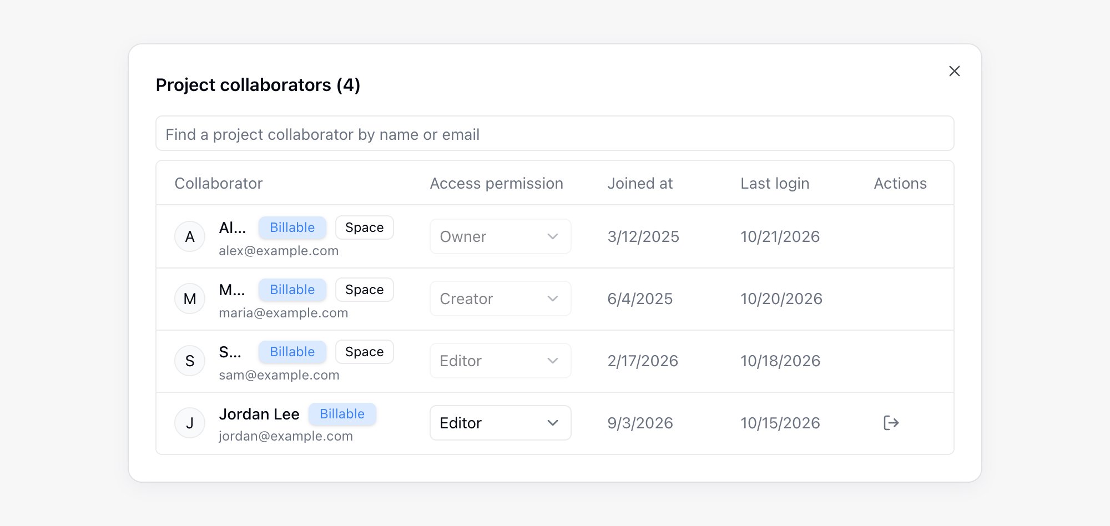
Task: Click the Project collaborators (4) heading
Action: click(258, 85)
